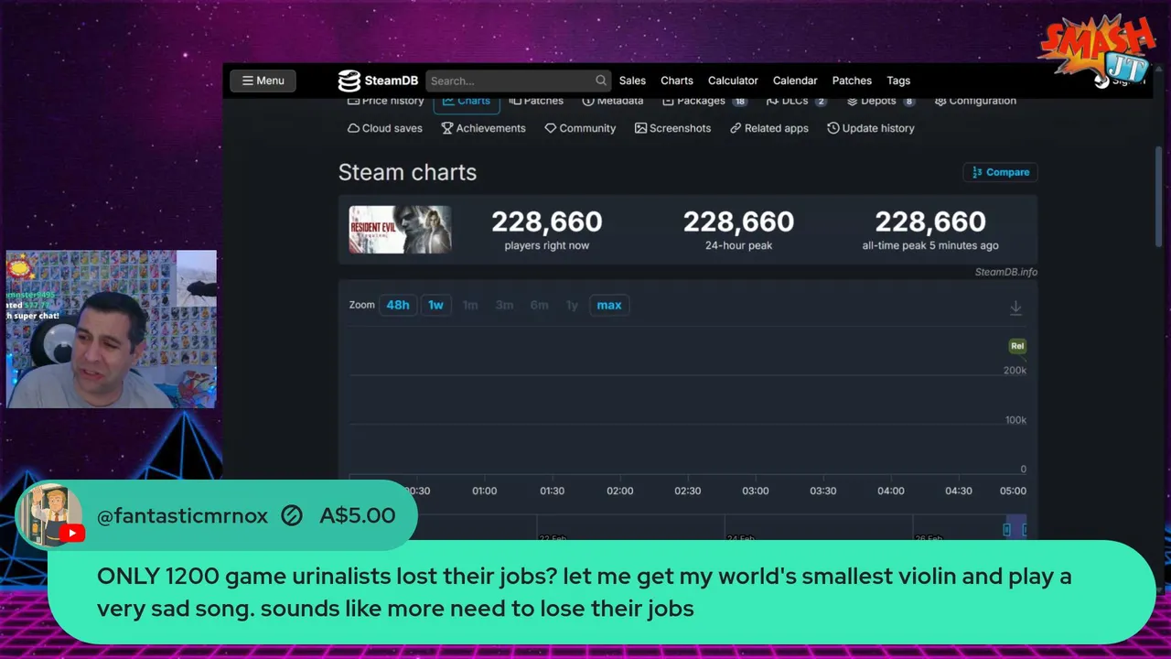Open the SteamDB Menu button
Image resolution: width=1171 pixels, height=659 pixels.
pos(263,81)
